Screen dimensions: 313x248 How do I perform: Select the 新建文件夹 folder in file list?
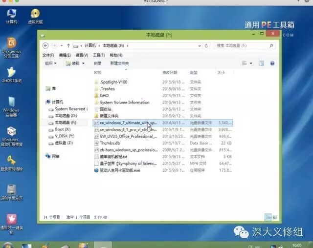pos(107,116)
